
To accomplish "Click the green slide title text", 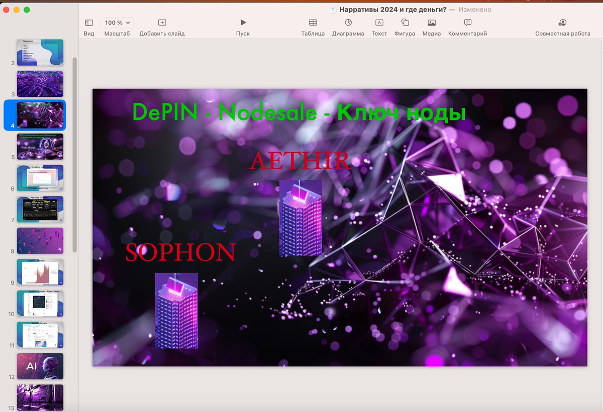I will 299,113.
